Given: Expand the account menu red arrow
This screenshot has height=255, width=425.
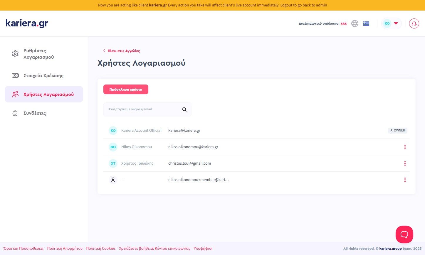Looking at the screenshot, I should (396, 23).
